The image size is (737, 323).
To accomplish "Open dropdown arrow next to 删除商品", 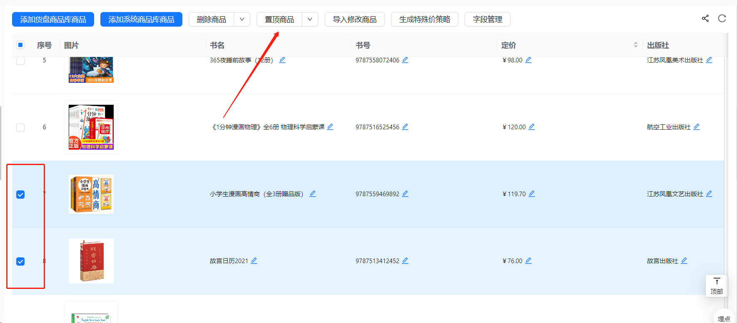I will click(242, 19).
